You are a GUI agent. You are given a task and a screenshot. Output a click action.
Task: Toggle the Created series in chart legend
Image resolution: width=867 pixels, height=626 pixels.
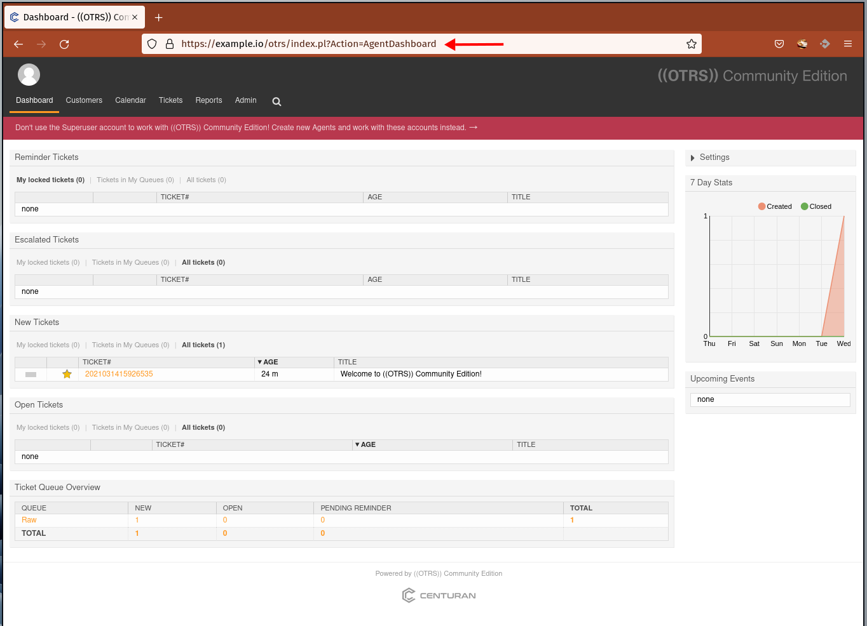(x=775, y=206)
